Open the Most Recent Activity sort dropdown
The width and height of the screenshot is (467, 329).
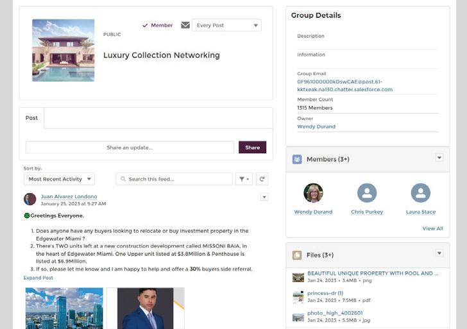tap(59, 179)
